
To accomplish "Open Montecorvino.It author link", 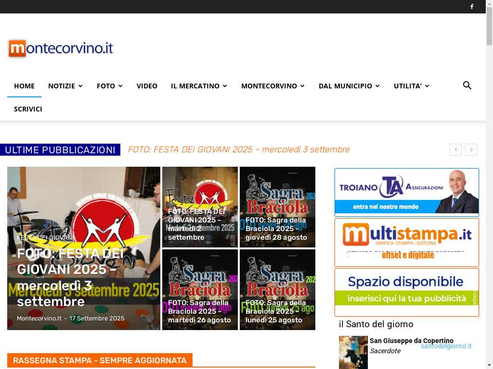I will tap(39, 318).
